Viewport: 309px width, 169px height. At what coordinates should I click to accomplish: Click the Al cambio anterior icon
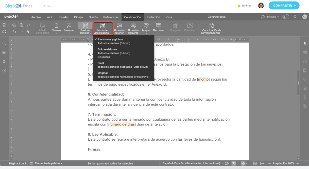[119, 26]
